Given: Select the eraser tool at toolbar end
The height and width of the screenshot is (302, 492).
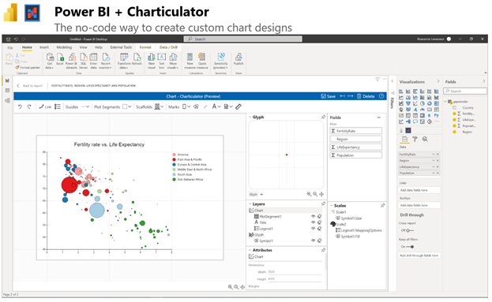Looking at the screenshot, I should (238, 106).
